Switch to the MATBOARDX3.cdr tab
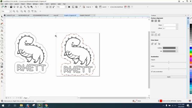 (x=24, y=15)
